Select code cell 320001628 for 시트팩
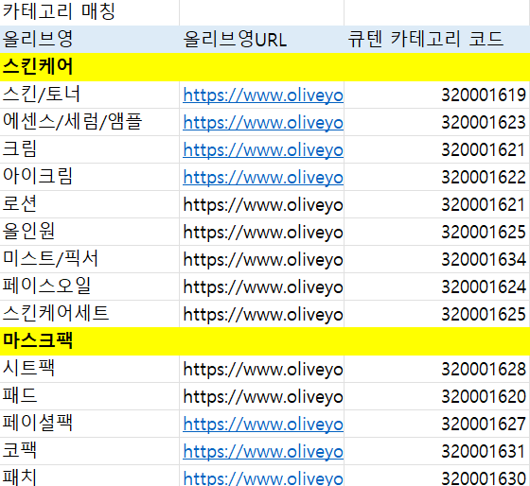The height and width of the screenshot is (486, 530). (437, 369)
